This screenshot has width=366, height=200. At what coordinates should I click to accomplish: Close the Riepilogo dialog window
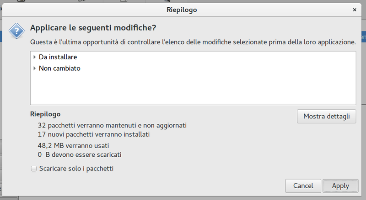click(x=355, y=9)
